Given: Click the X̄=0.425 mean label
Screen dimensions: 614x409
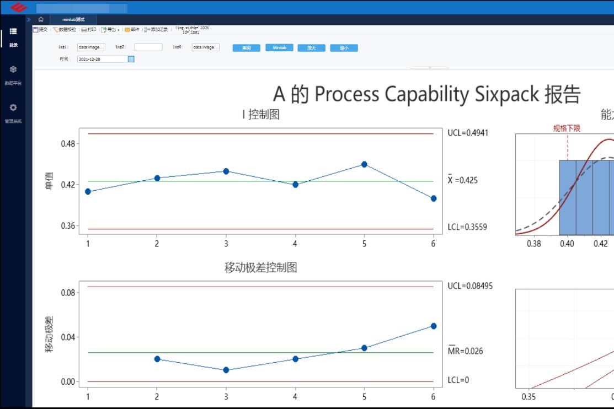Looking at the screenshot, I should pos(462,180).
